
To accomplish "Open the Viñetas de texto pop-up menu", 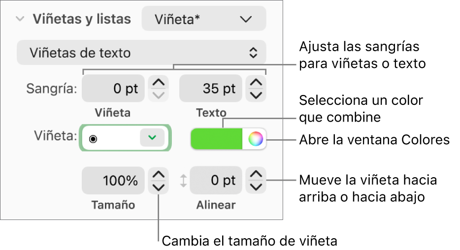I will [141, 53].
